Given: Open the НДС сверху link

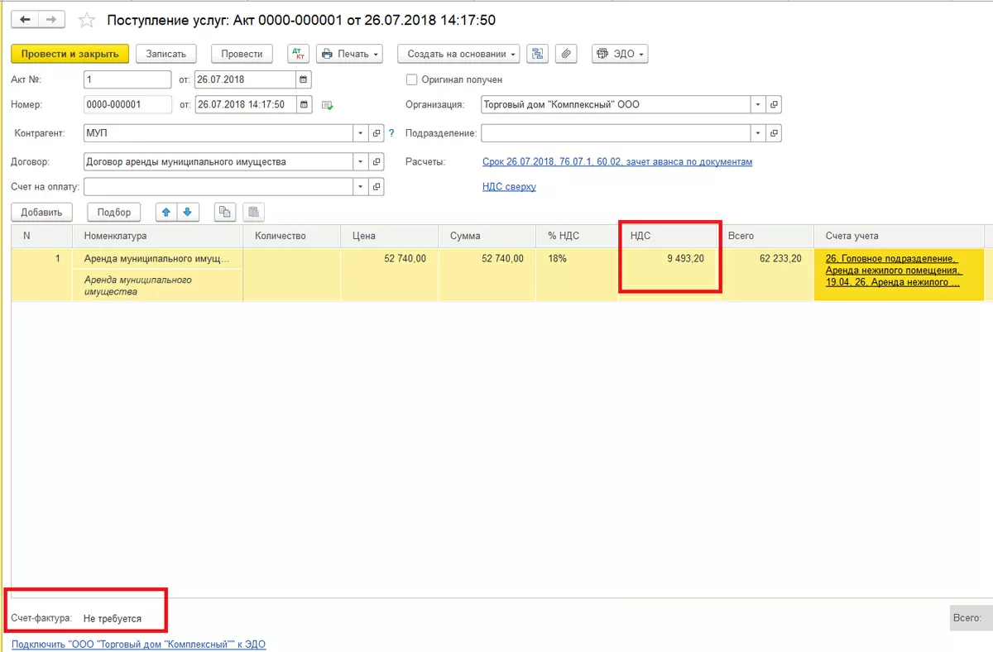Looking at the screenshot, I should pos(509,187).
